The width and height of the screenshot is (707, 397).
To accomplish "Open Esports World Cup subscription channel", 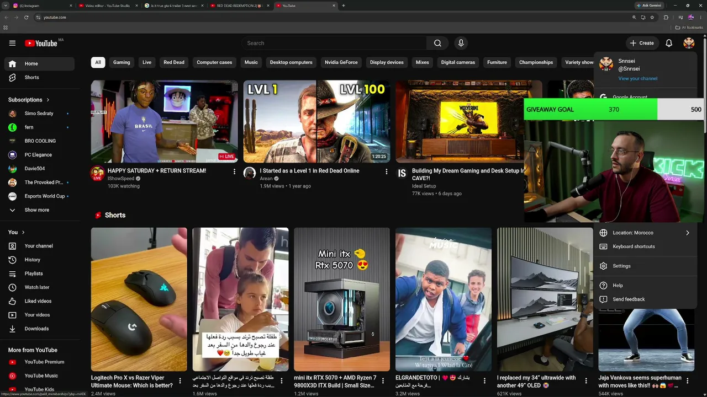I will click(x=39, y=196).
